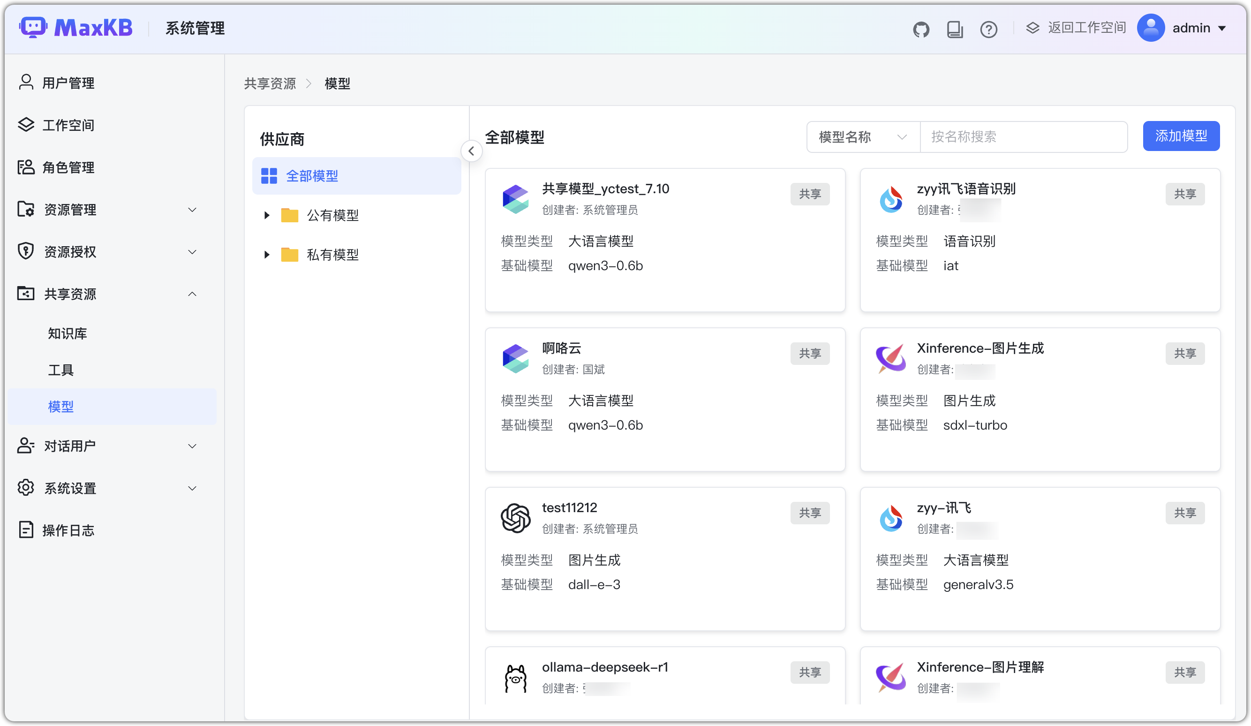
Task: Click the admin user avatar
Action: (x=1150, y=28)
